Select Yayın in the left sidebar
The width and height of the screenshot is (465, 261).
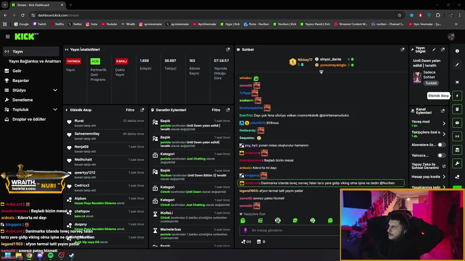tap(31, 51)
